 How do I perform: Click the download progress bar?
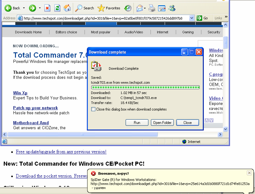[x=145, y=88]
